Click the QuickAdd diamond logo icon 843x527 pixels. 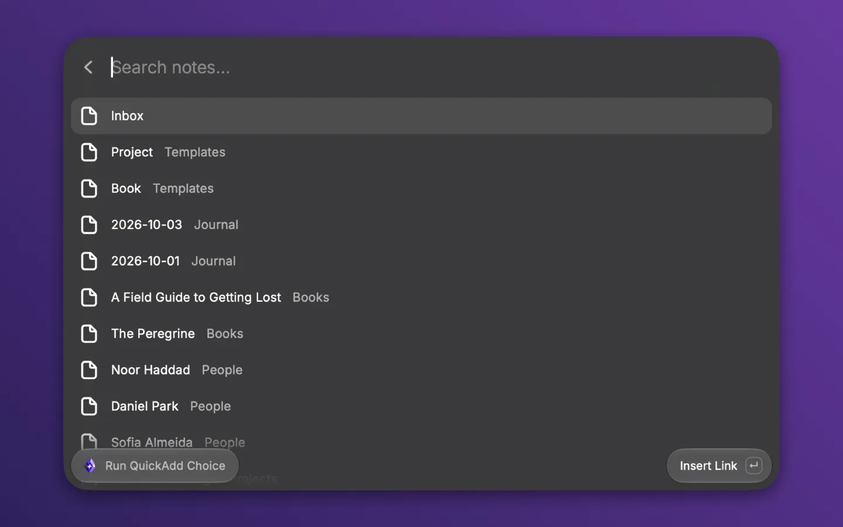[x=90, y=466]
